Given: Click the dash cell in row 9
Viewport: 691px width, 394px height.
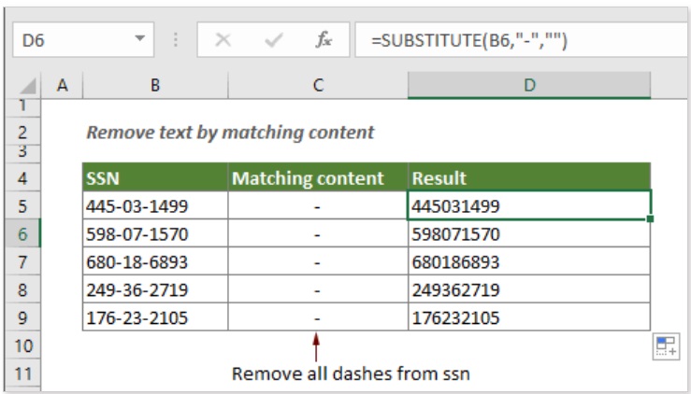Looking at the screenshot, I should (318, 317).
